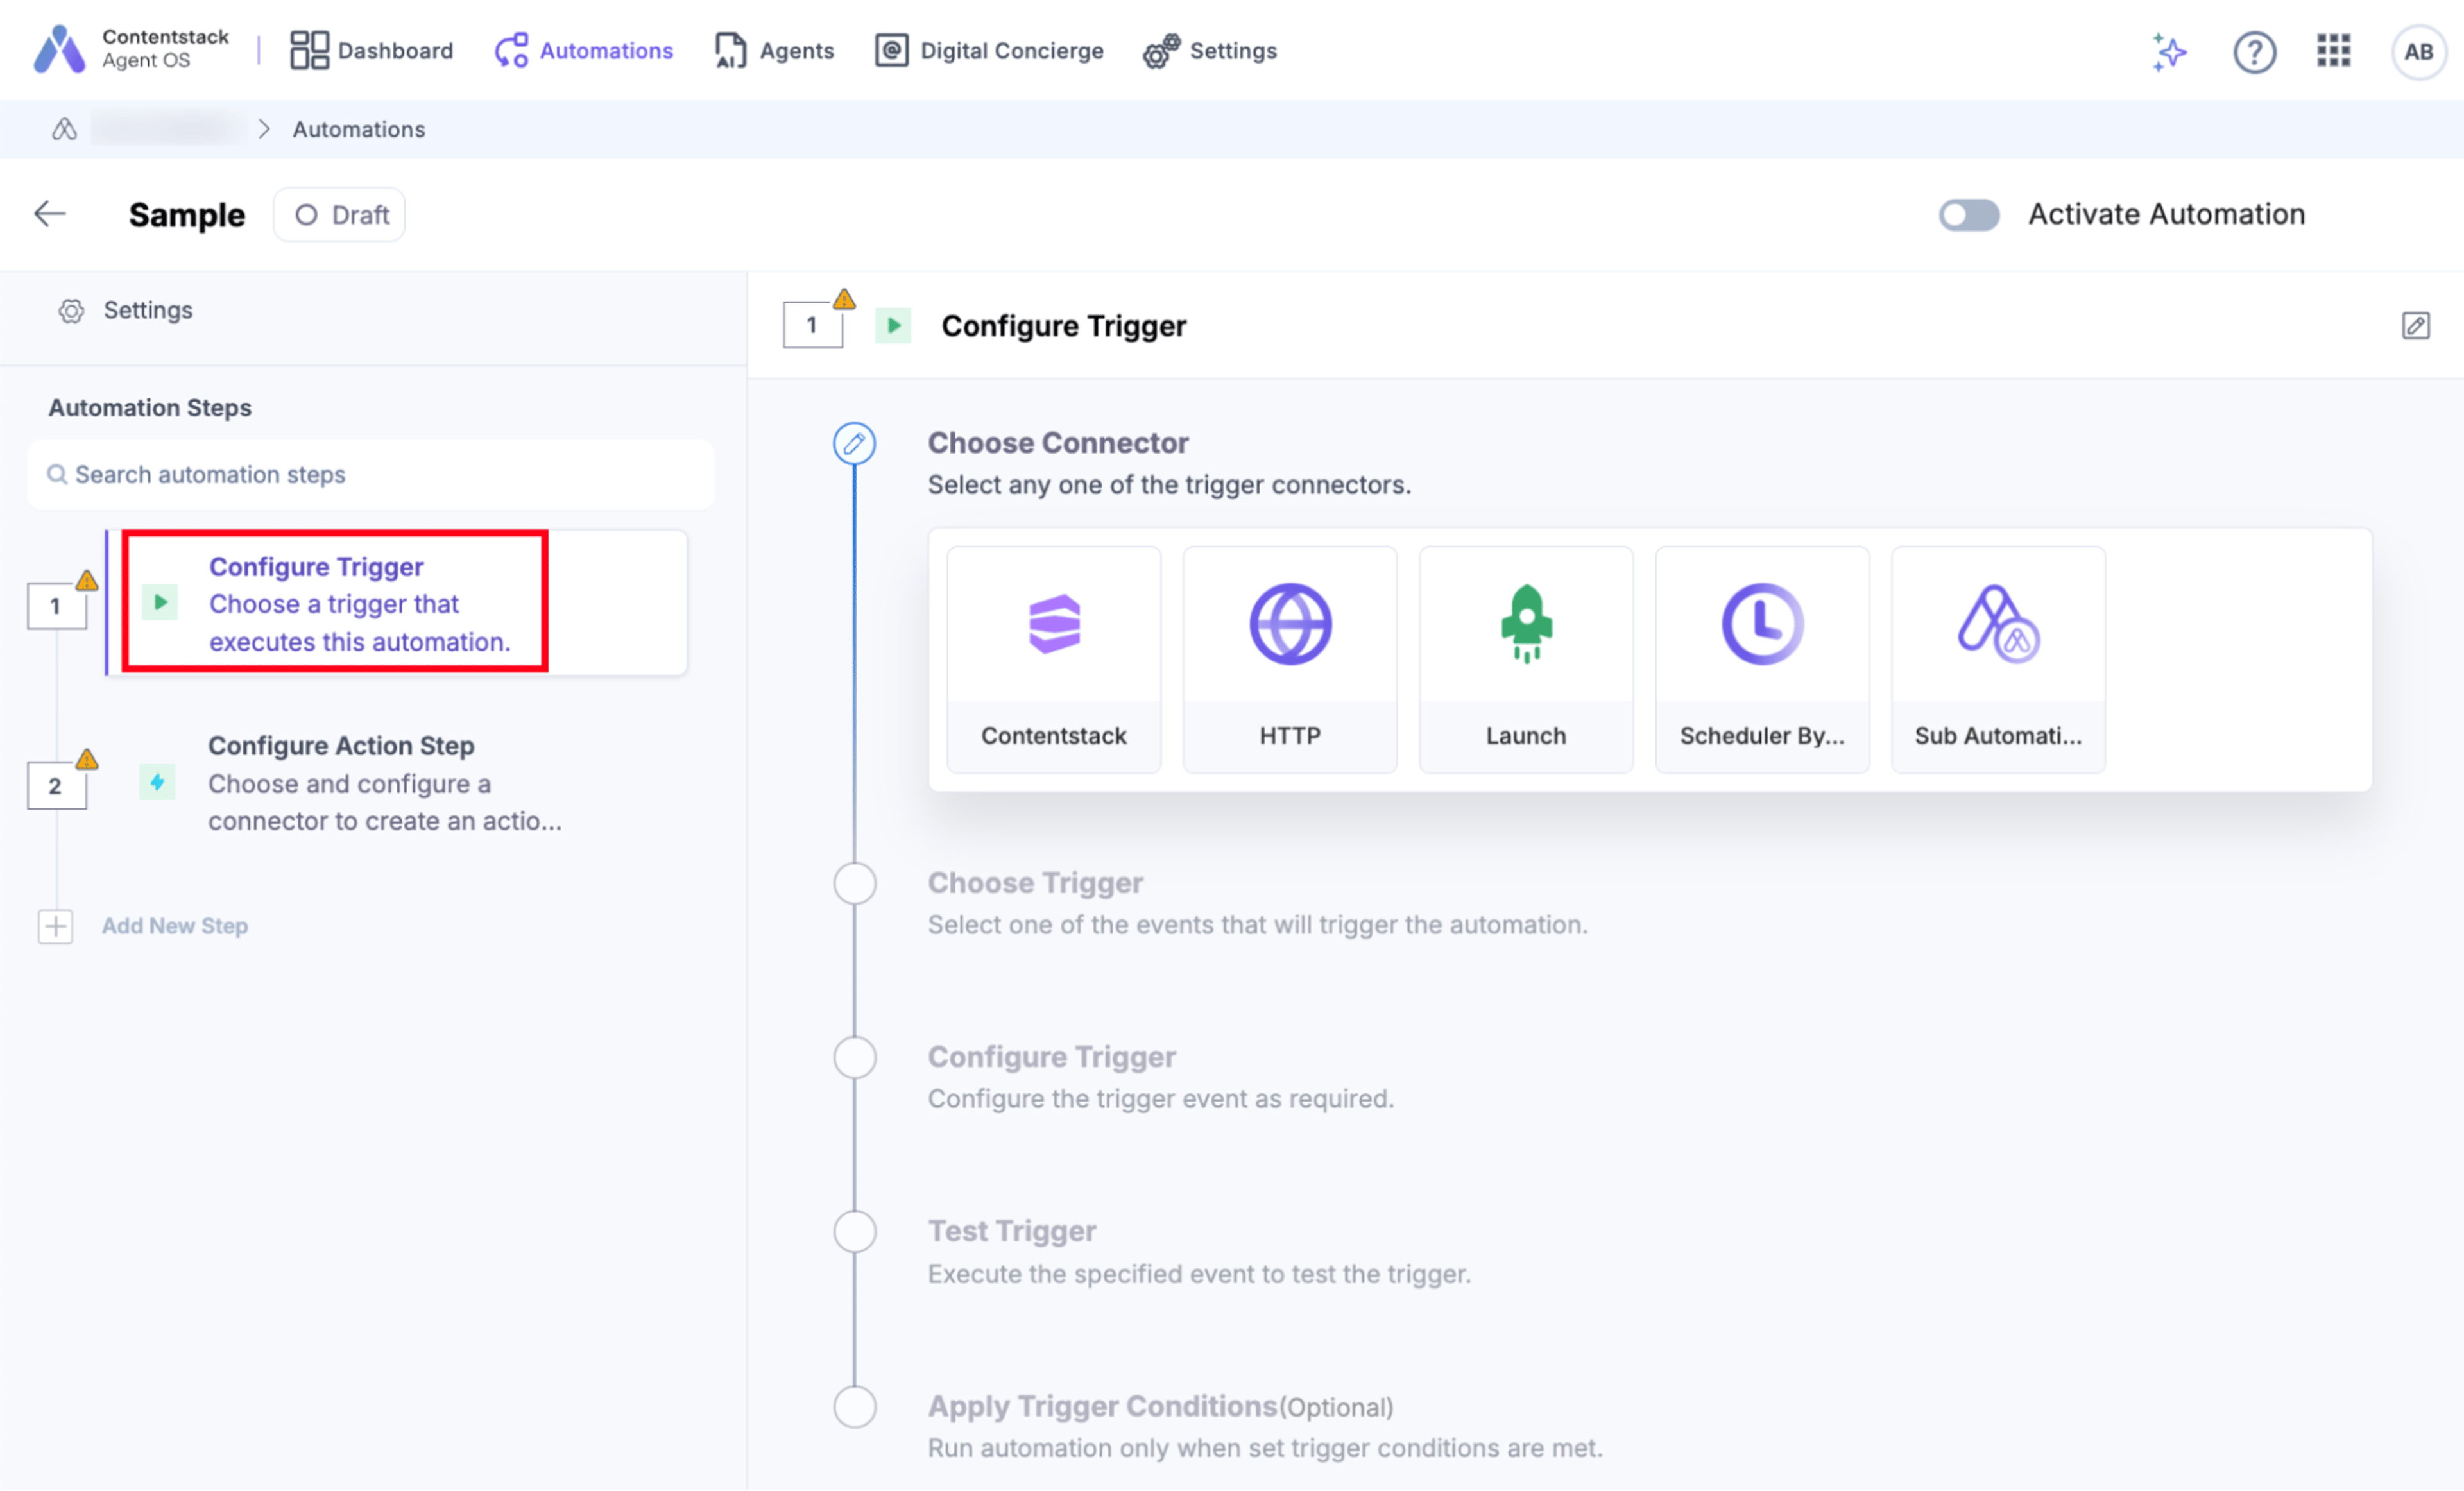Click the warning icon on the trigger header
Image resolution: width=2464 pixels, height=1491 pixels.
844,299
